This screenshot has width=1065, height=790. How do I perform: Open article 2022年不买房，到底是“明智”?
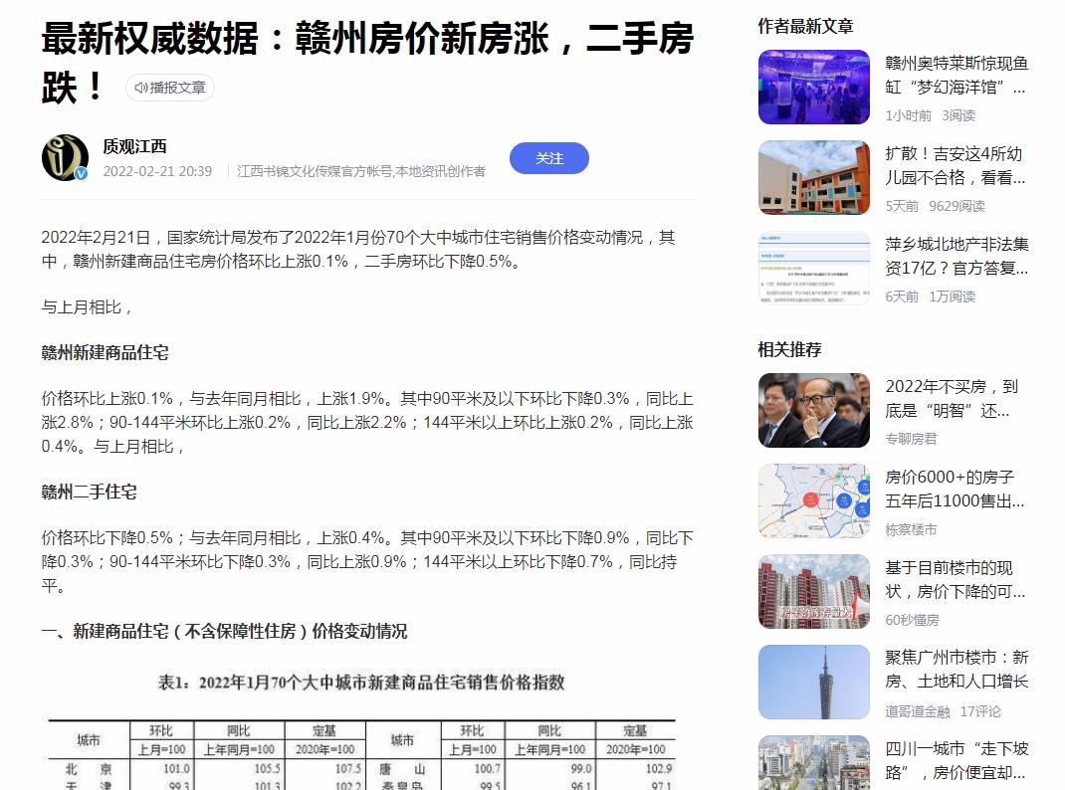pyautogui.click(x=952, y=398)
